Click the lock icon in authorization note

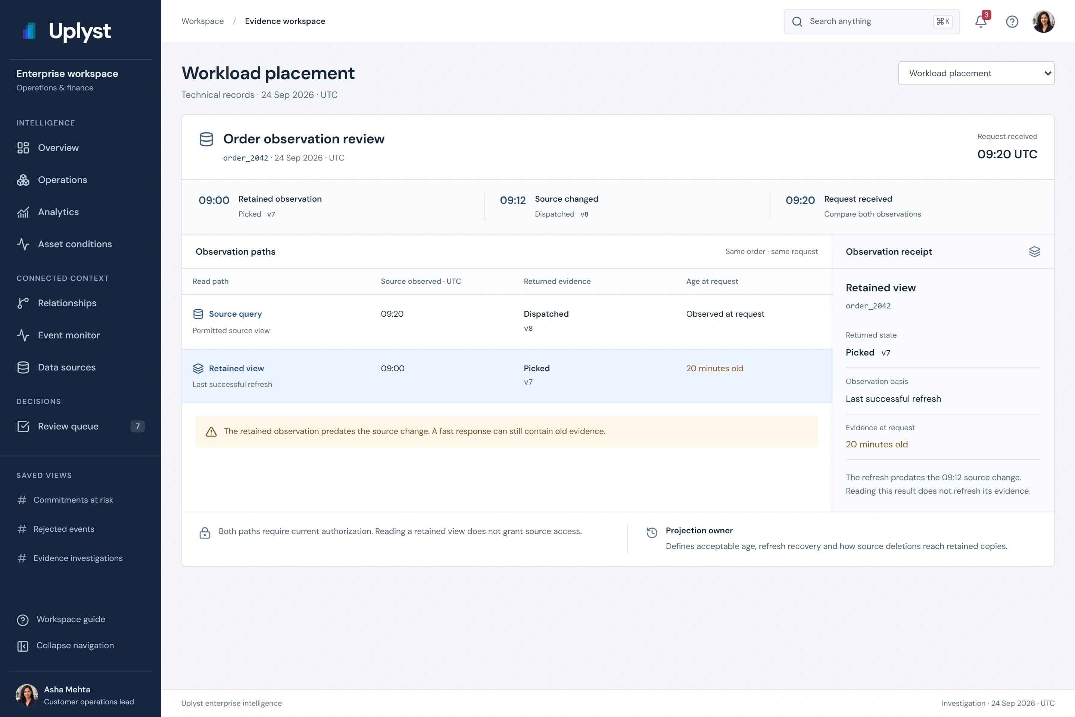pos(205,533)
